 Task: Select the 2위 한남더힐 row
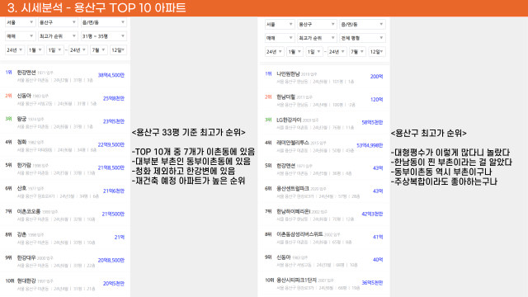324,100
